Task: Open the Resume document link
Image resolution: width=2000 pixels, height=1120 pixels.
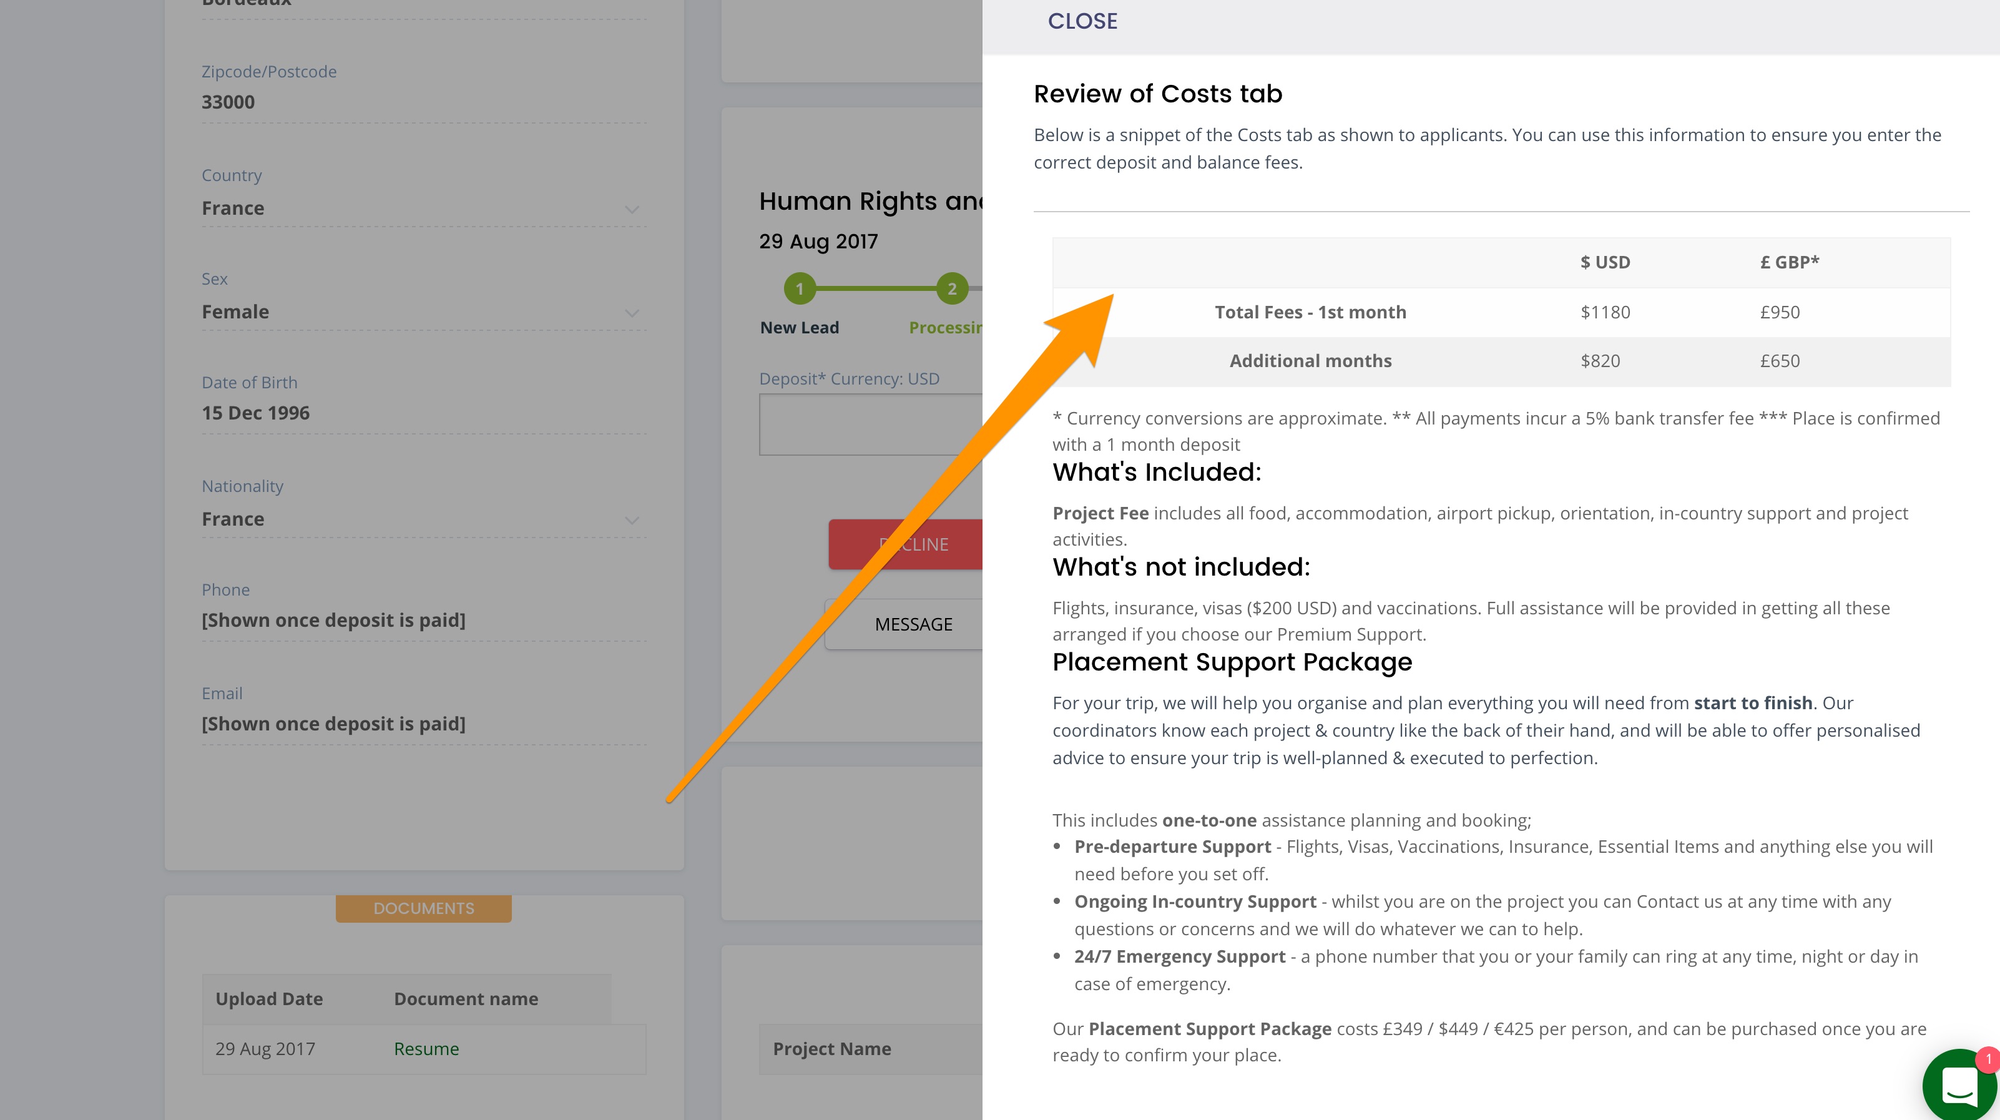Action: click(x=426, y=1049)
